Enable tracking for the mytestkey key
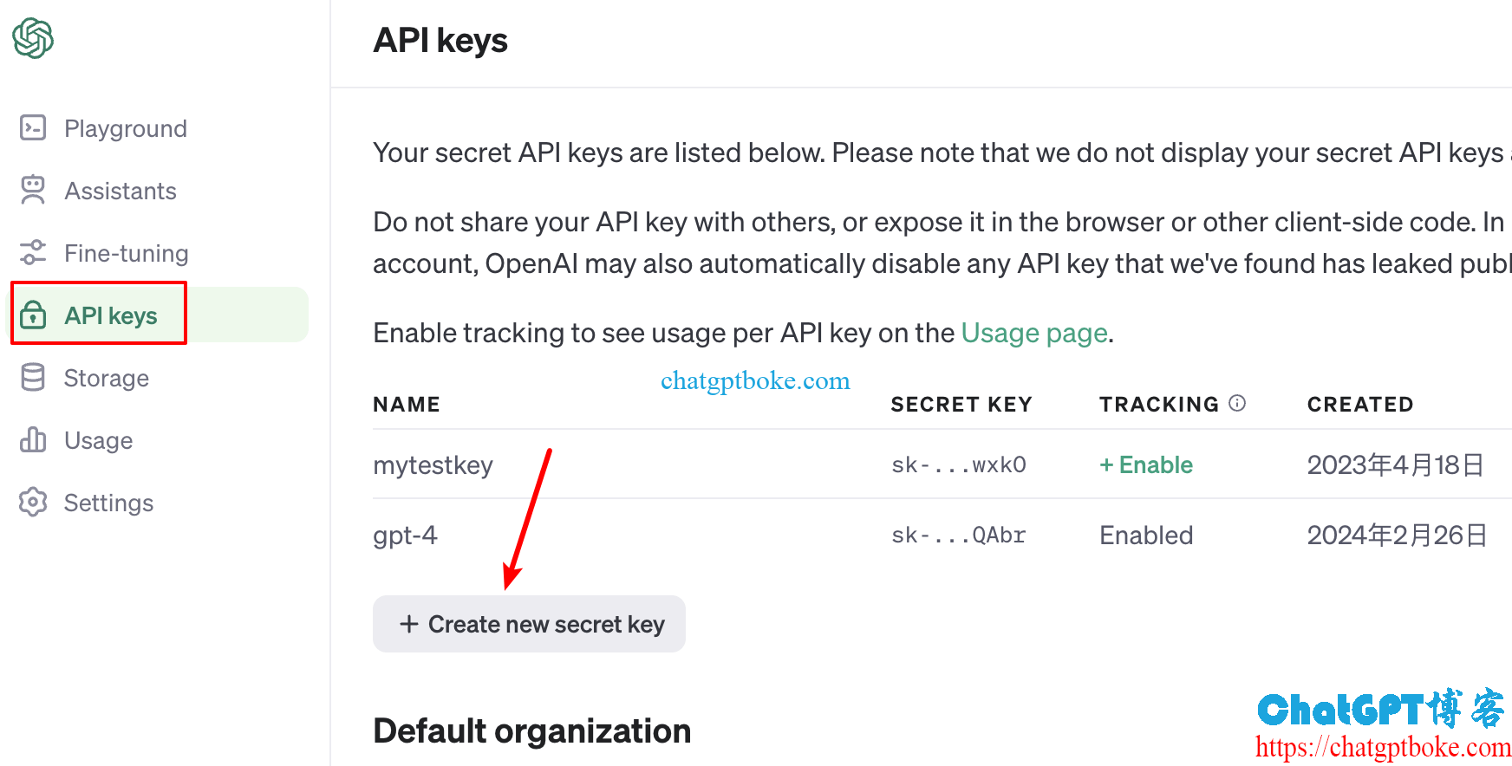Viewport: 1512px width, 766px height. pyautogui.click(x=1144, y=464)
